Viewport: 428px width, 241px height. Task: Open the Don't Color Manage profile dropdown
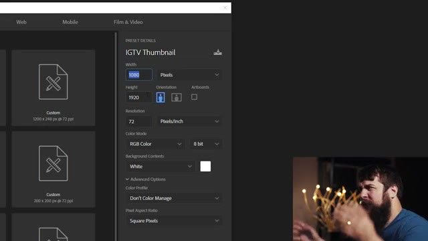tap(174, 198)
